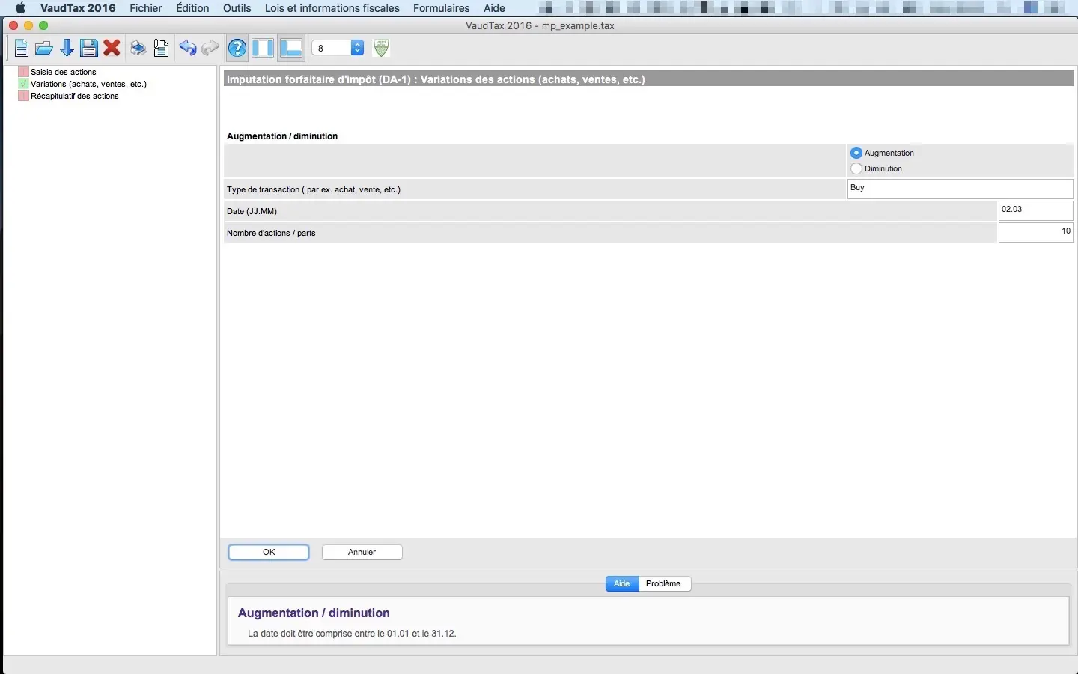Cancel with the Annuler button
The image size is (1078, 674).
pyautogui.click(x=362, y=553)
